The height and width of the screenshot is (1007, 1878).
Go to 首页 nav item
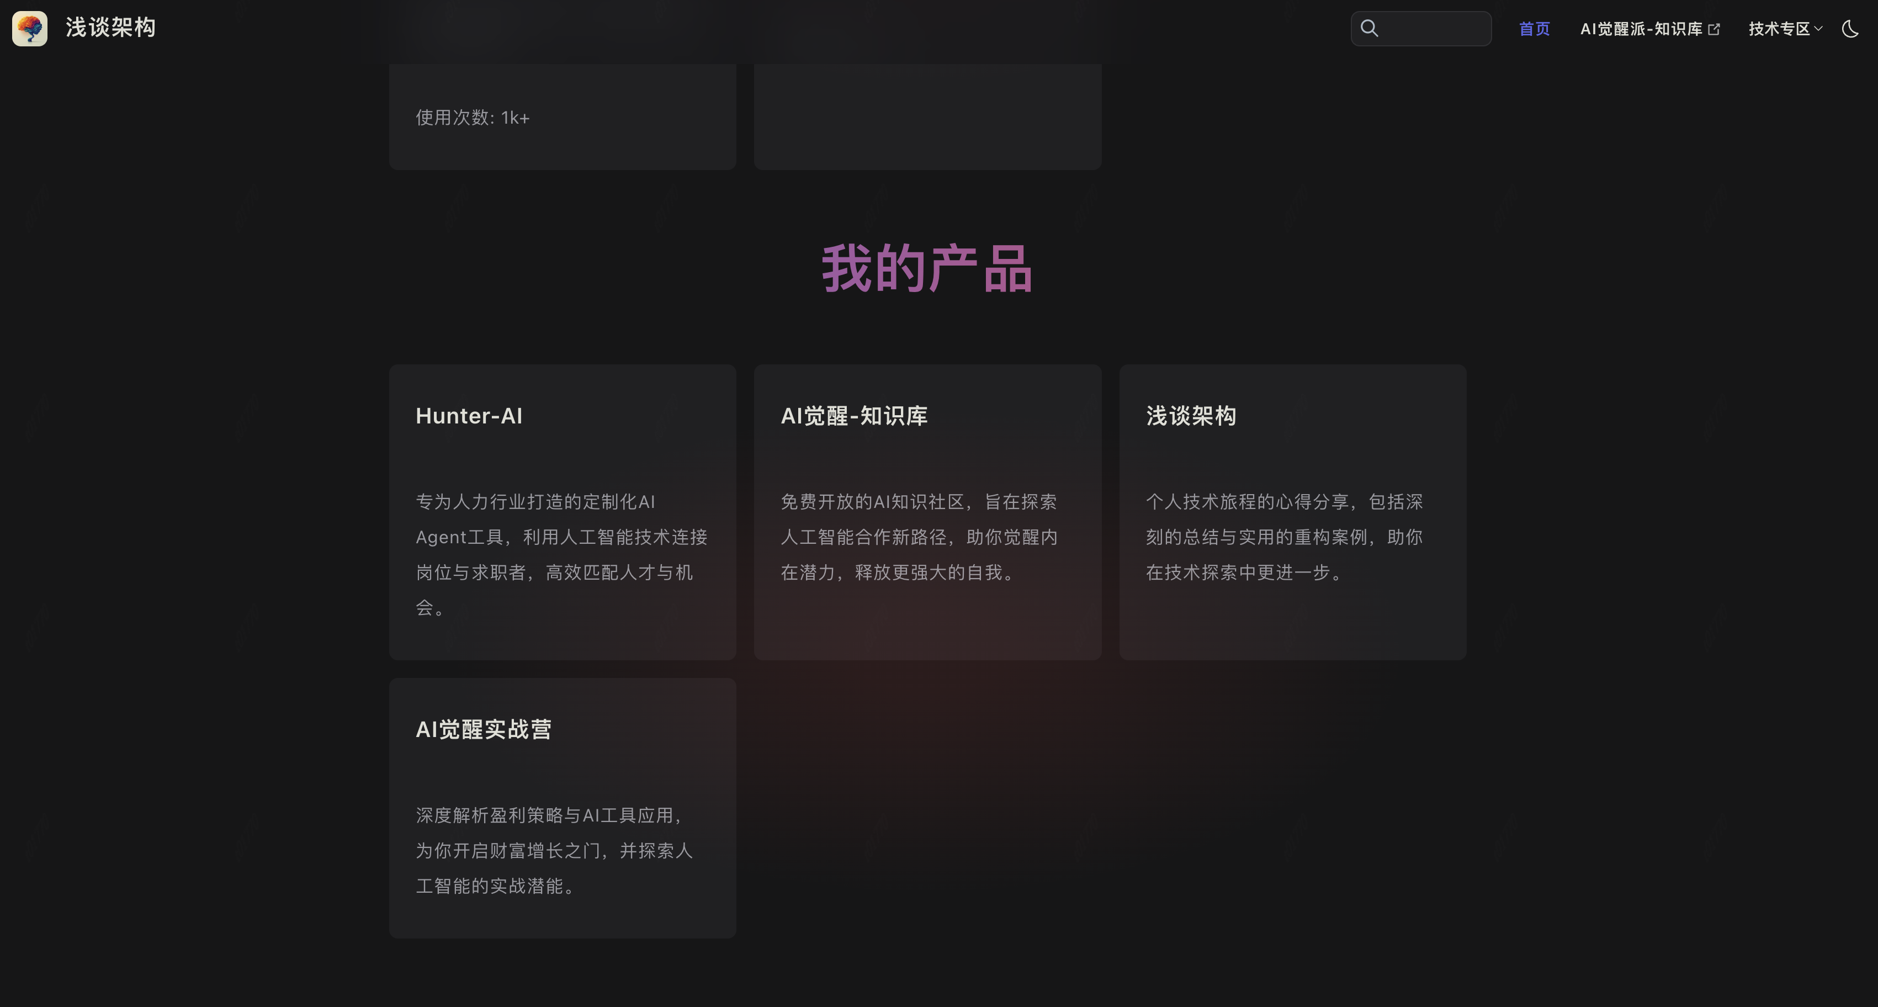(1534, 29)
